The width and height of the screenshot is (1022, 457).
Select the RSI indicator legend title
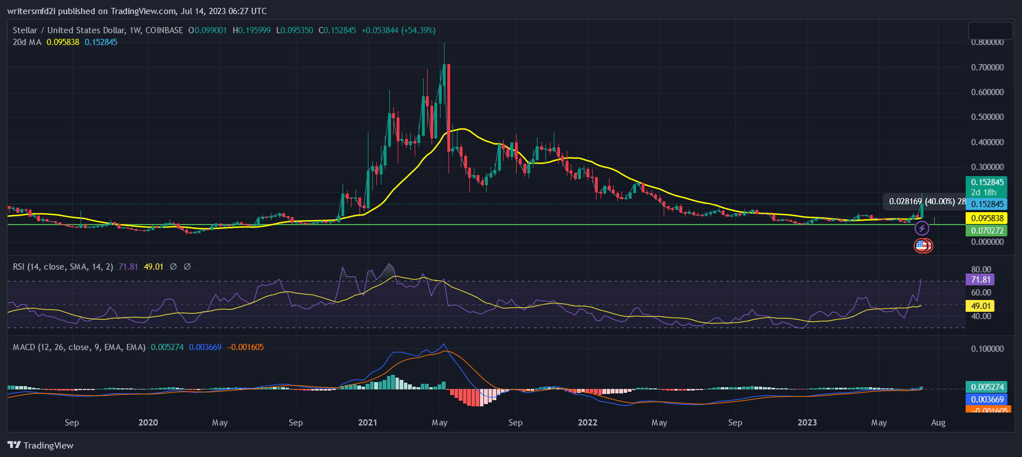[63, 267]
